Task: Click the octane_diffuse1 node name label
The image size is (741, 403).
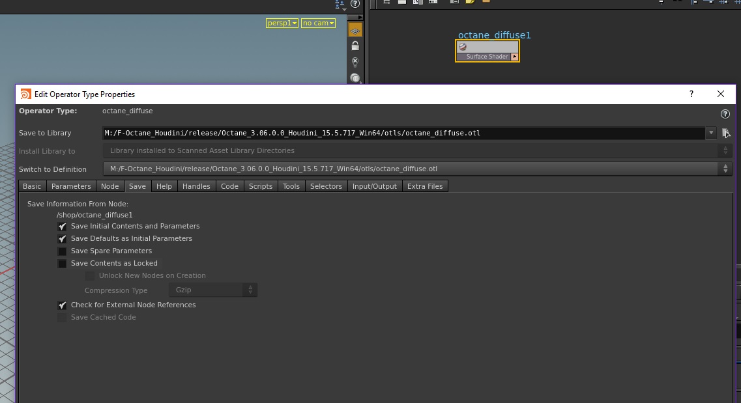Action: click(x=494, y=35)
